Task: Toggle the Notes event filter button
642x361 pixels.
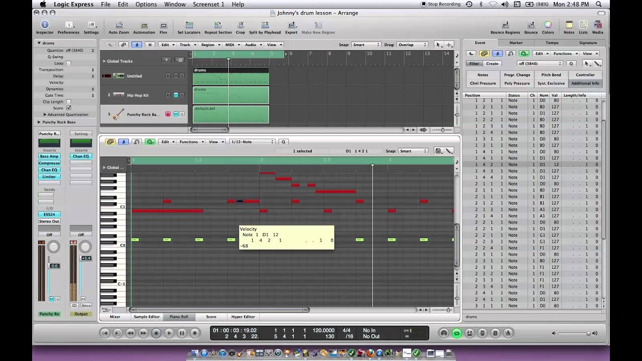Action: point(483,75)
